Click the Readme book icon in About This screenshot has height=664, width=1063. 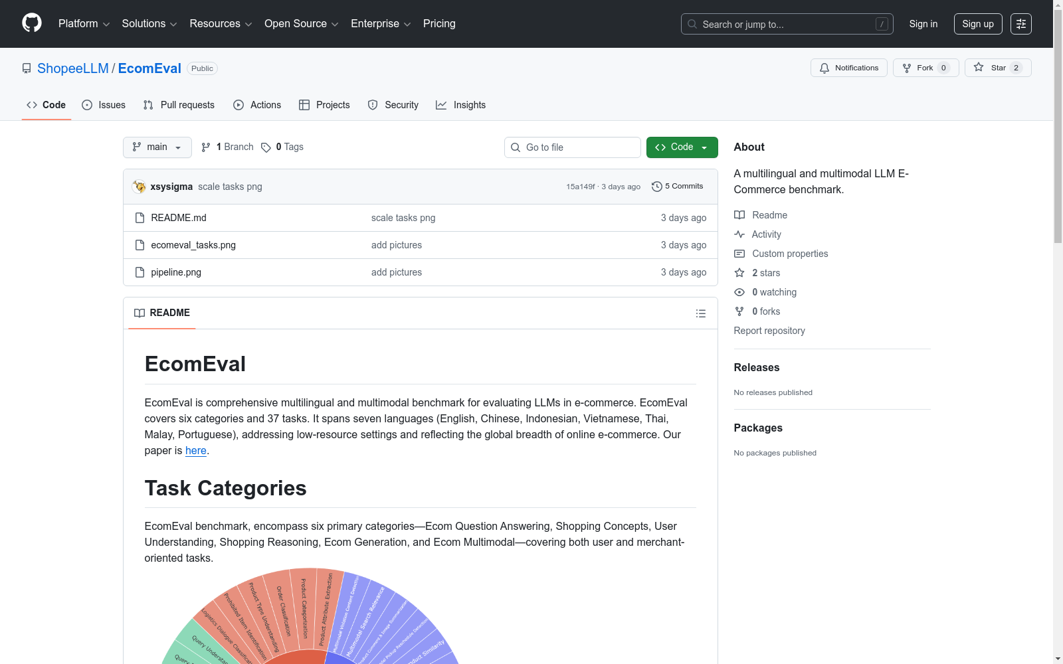pyautogui.click(x=739, y=215)
